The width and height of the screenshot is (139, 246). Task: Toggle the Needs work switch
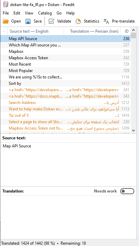[x=127, y=191]
